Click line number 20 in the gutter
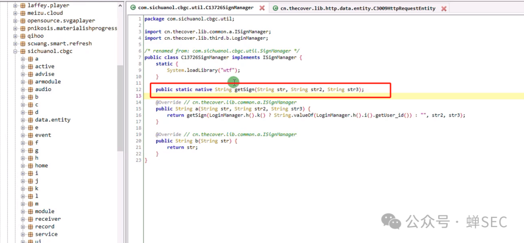 point(139,141)
